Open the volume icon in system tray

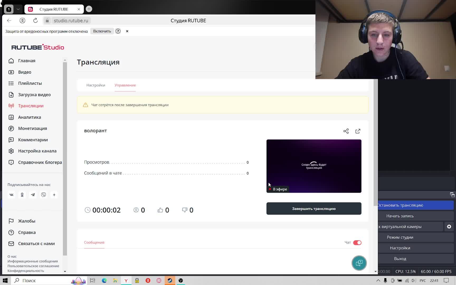pyautogui.click(x=414, y=281)
